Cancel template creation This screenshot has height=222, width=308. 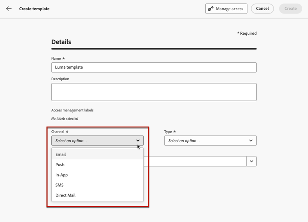click(x=262, y=9)
